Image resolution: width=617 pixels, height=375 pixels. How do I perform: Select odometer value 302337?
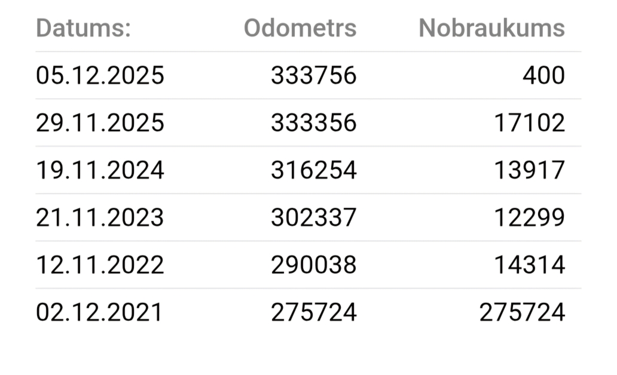coord(313,217)
